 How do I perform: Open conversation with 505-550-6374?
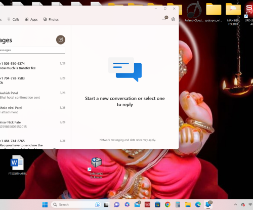tap(32, 66)
